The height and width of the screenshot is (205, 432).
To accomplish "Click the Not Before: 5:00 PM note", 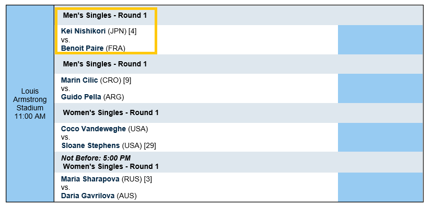I will tap(96, 158).
